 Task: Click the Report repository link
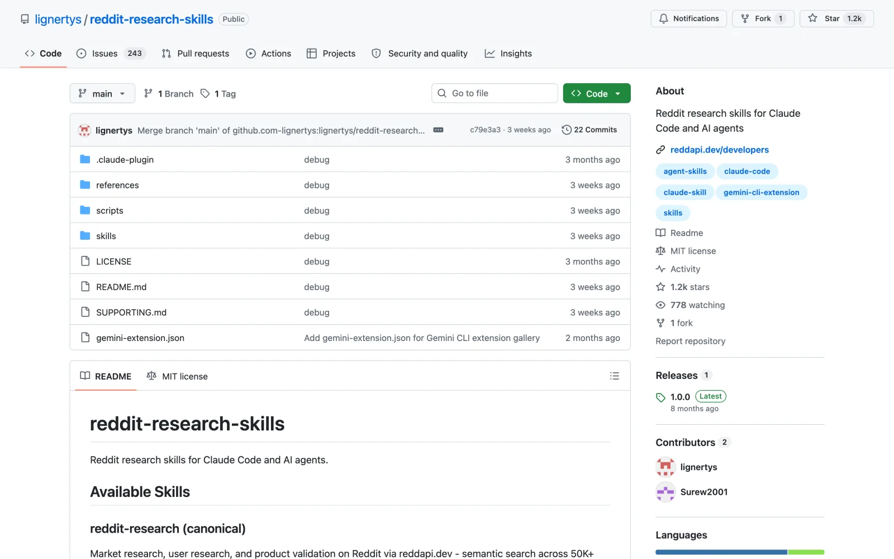point(691,341)
